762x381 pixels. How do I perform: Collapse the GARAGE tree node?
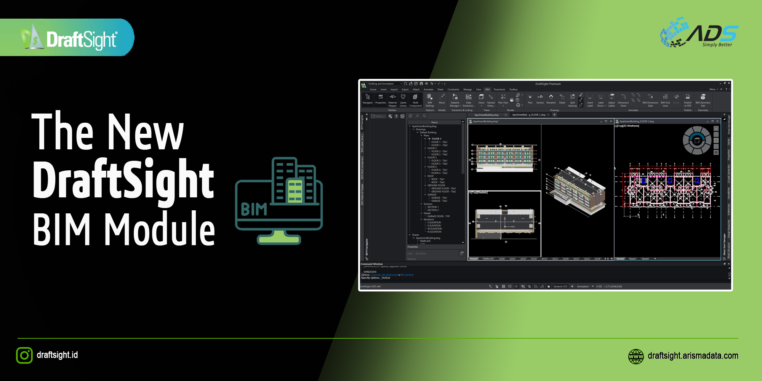425,195
